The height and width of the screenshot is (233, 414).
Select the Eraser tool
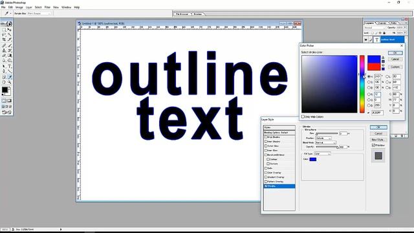[x=4, y=56]
